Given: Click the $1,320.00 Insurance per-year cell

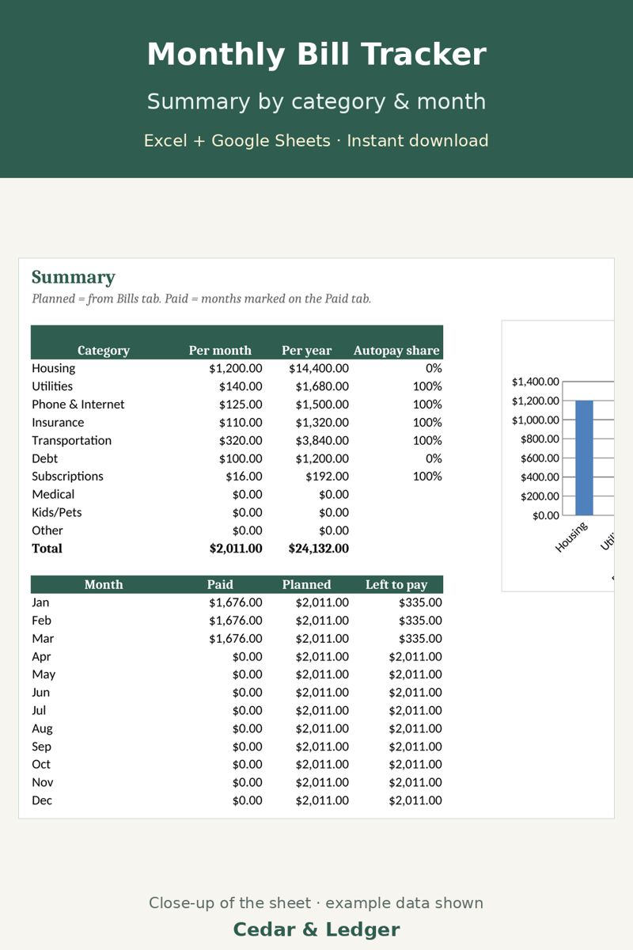Looking at the screenshot, I should pos(322,423).
